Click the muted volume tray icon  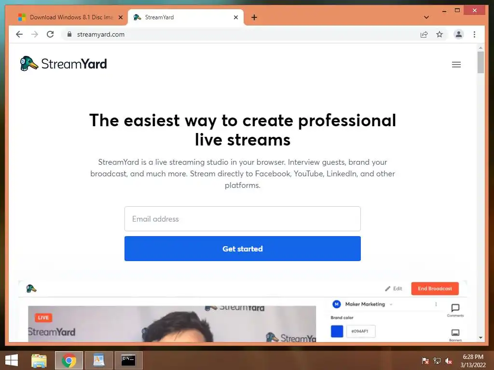[x=449, y=360]
